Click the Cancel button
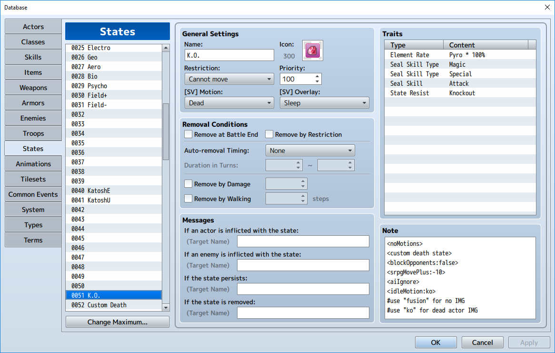Viewport: 555px width, 353px height. 483,343
